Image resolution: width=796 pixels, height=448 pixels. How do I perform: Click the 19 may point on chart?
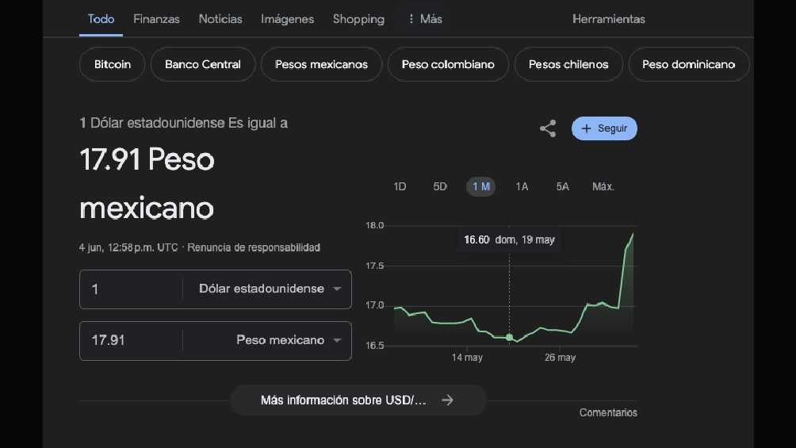point(509,337)
